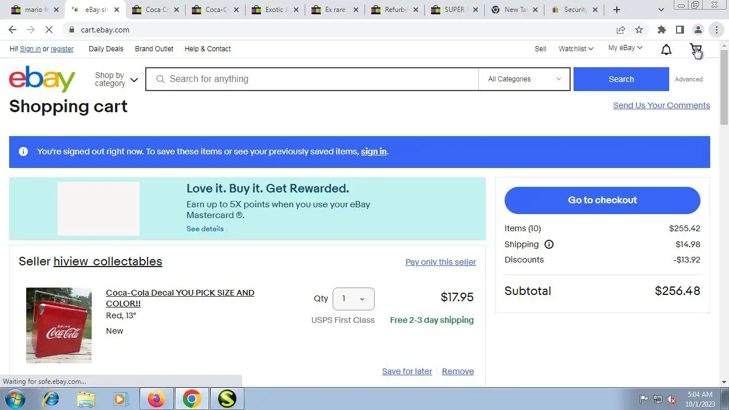The height and width of the screenshot is (410, 729).
Task: Open the Coca-Cola cooler thumbnail
Action: [59, 325]
